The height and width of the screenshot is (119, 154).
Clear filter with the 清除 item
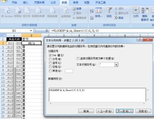tap(119, 8)
